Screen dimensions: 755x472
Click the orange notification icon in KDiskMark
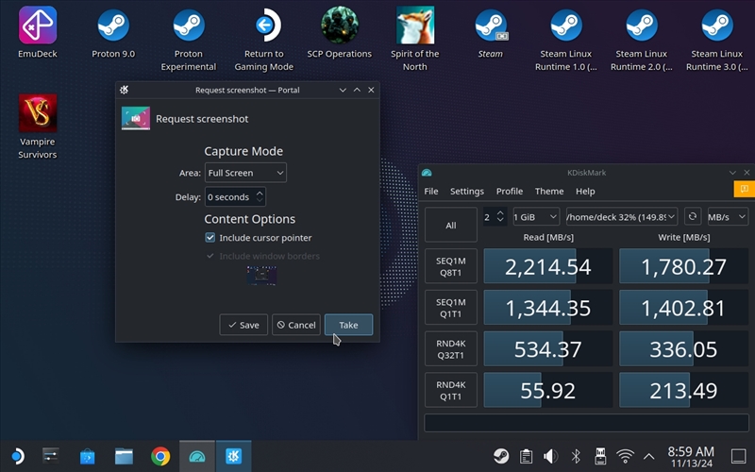[x=745, y=190]
